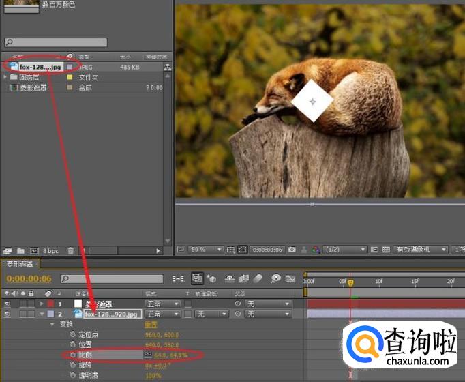Click the delete trash icon in project panel
The width and height of the screenshot is (465, 382).
pos(70,251)
